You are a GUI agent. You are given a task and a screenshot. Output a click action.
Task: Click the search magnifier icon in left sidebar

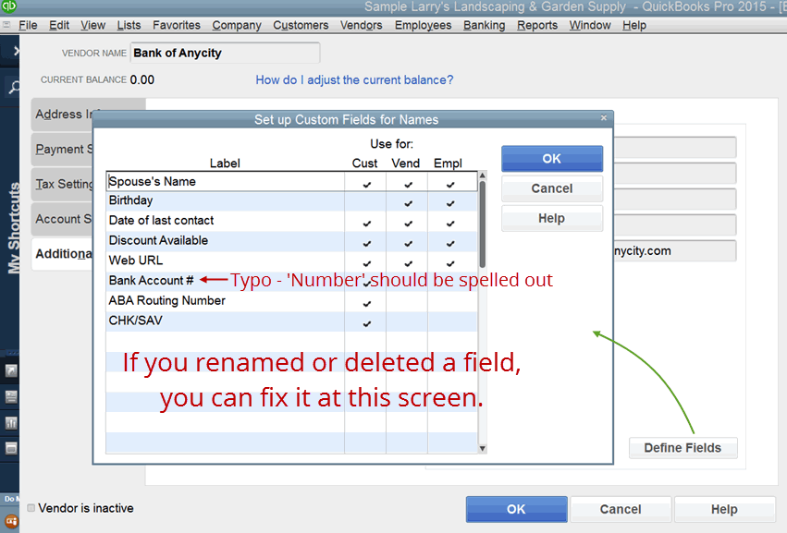tap(13, 89)
